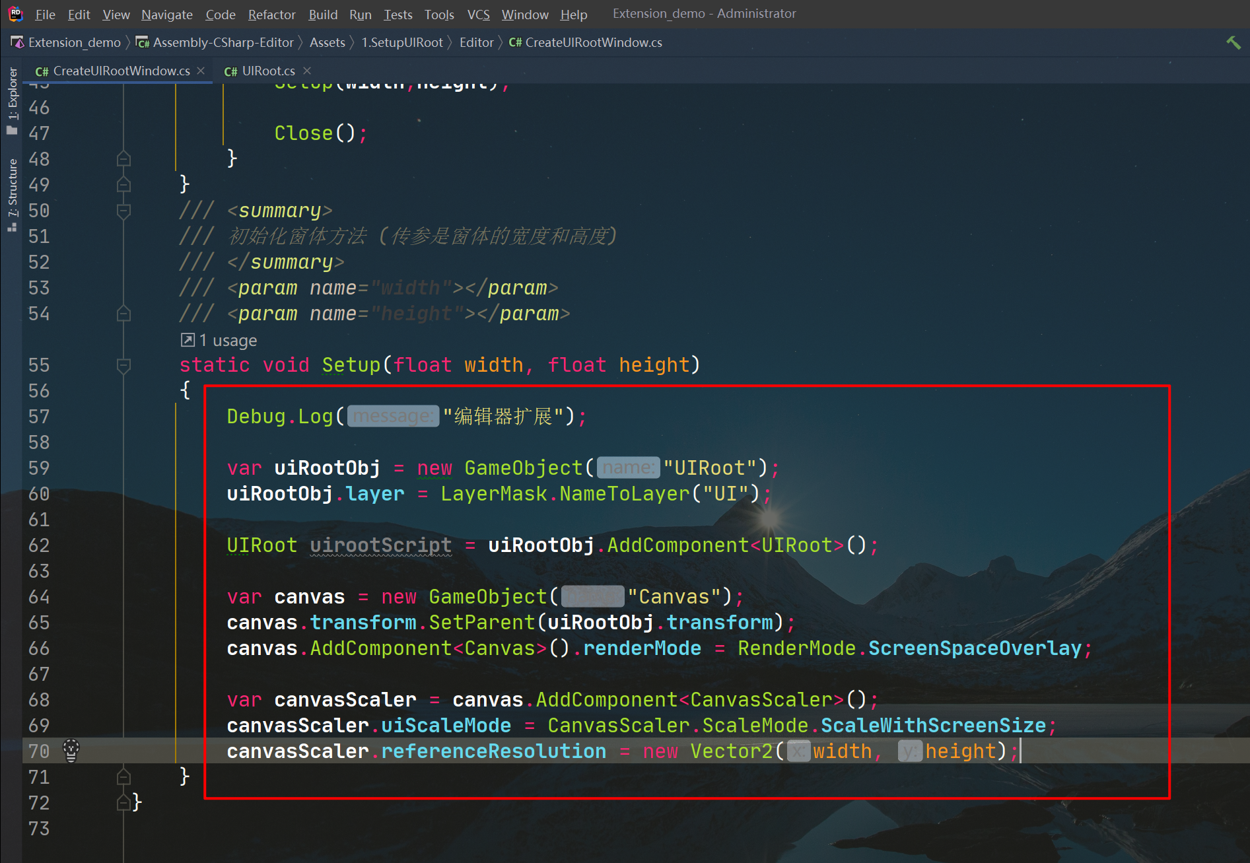Screen dimensions: 1250x863
Task: Click the Rider application logo icon
Action: (x=15, y=13)
